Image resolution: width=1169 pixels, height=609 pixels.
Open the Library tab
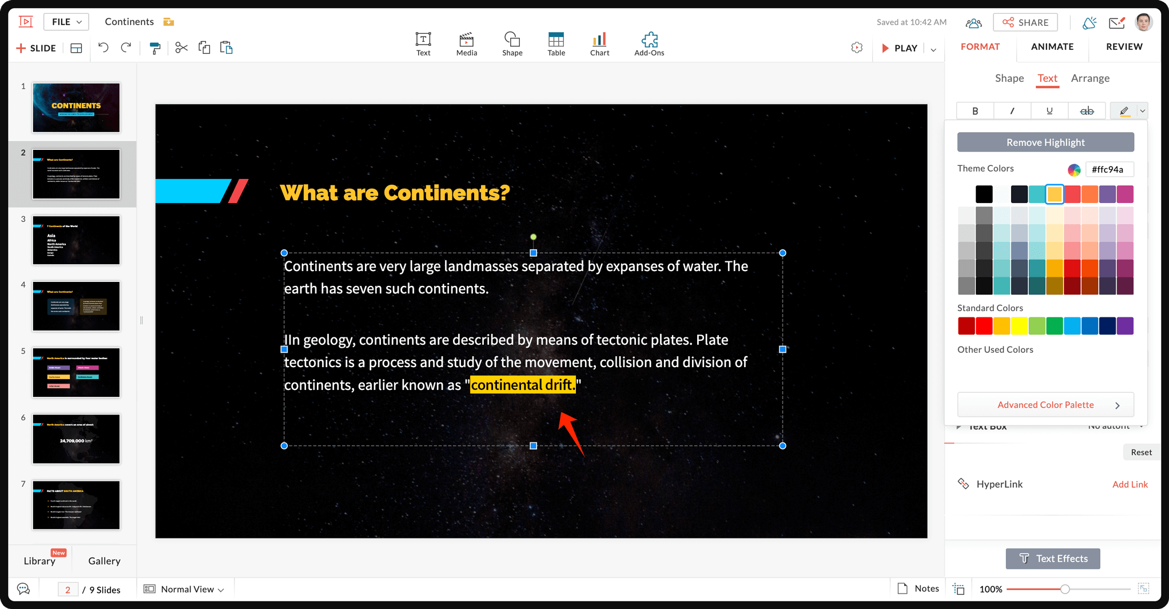tap(39, 561)
